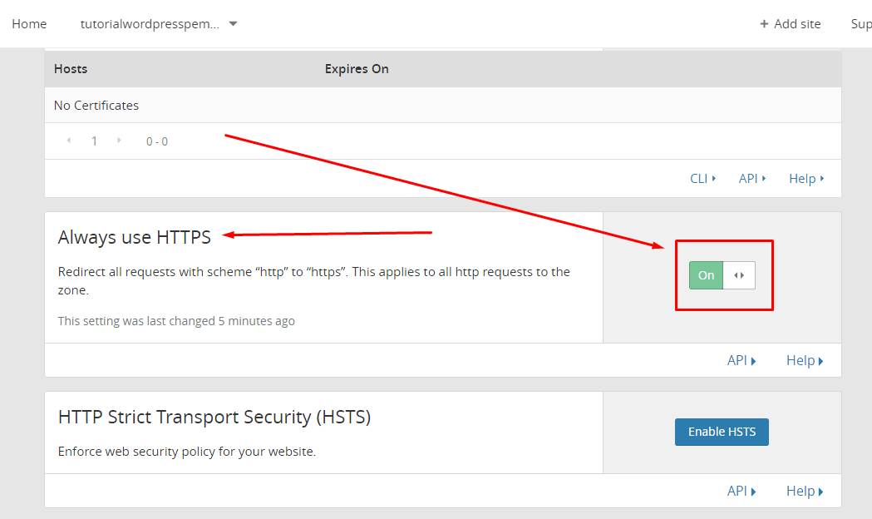Click the toggle handle arrows beside On

pos(739,275)
